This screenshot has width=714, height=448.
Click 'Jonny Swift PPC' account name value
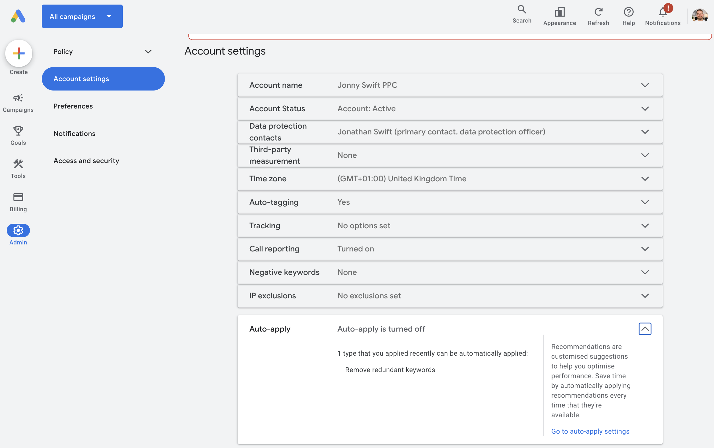[x=367, y=85]
